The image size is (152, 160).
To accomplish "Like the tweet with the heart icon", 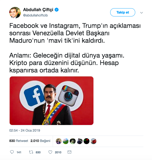I will [50, 152].
